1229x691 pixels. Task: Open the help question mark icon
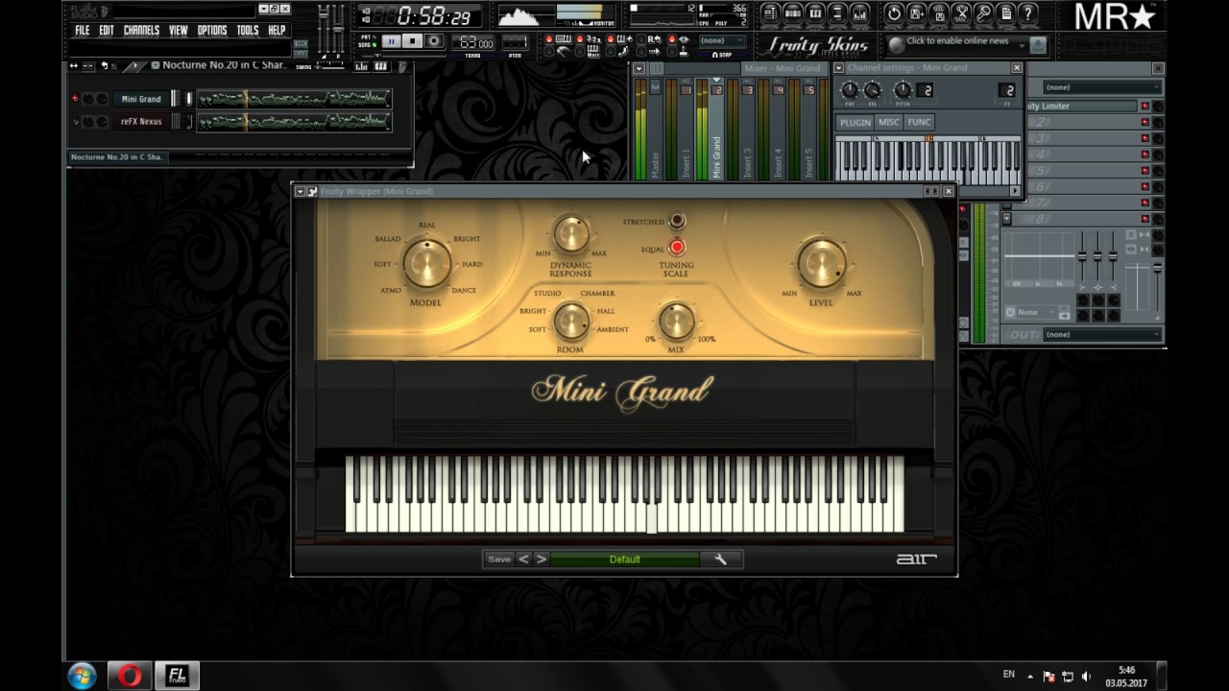click(1027, 13)
